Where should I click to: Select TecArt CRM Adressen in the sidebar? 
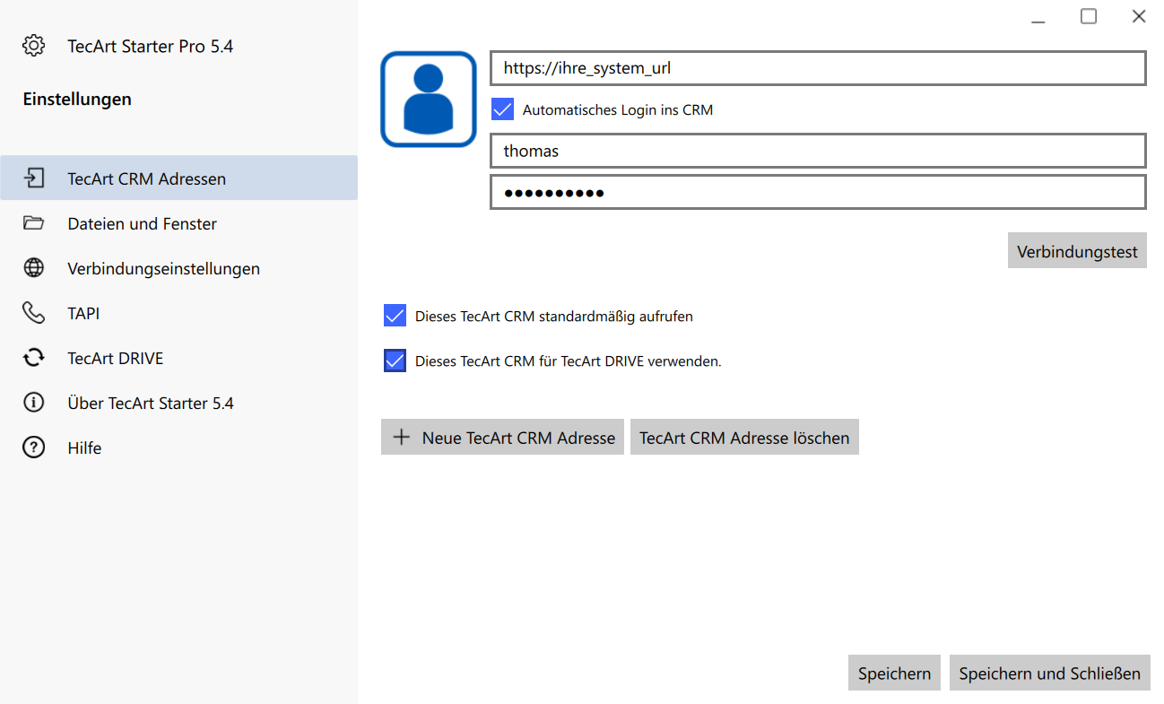[179, 178]
